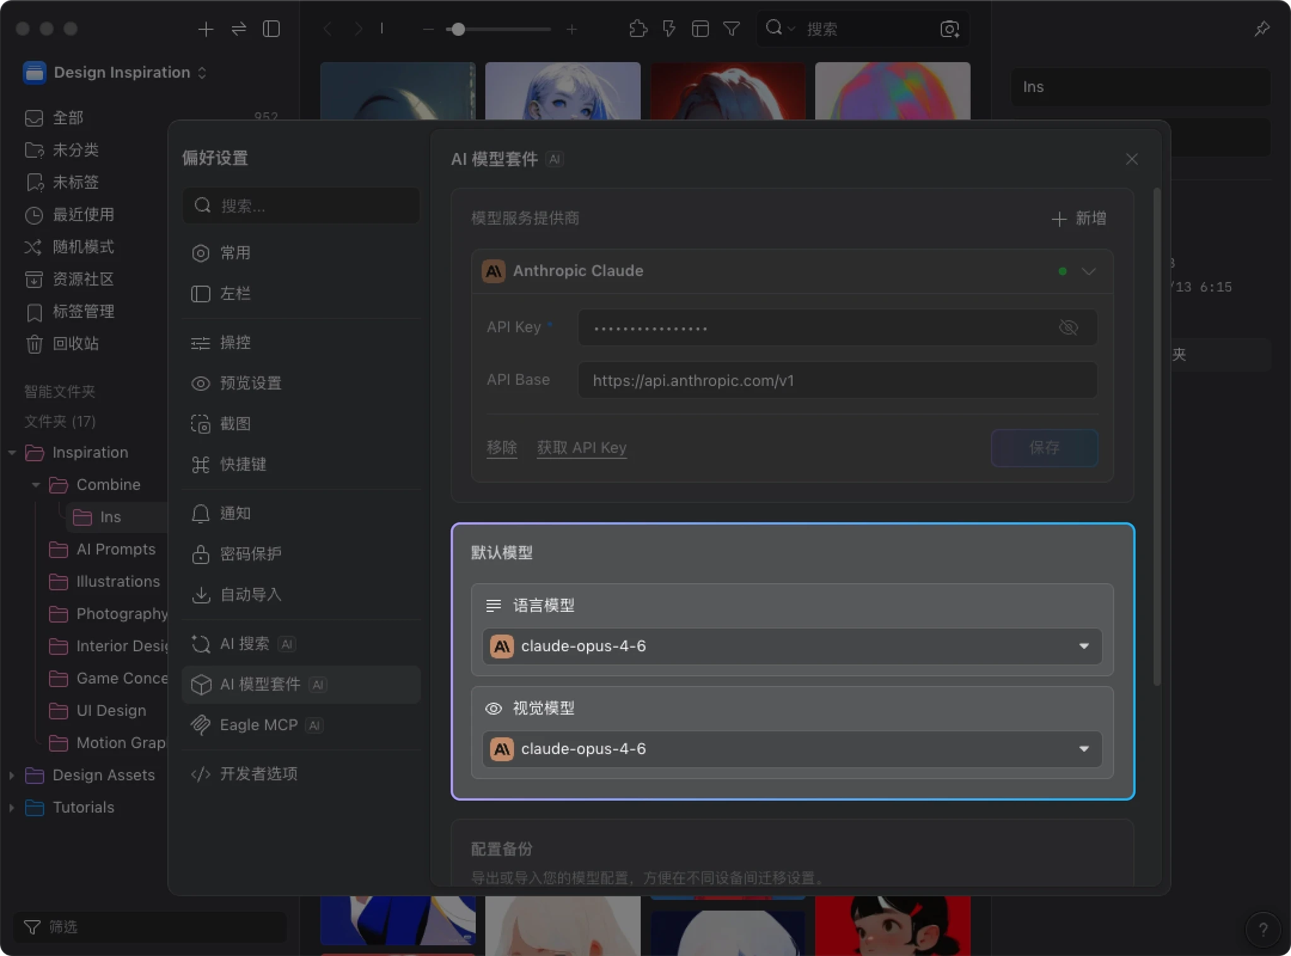
Task: Click the thumbnail zoom slider handle
Action: click(x=458, y=29)
